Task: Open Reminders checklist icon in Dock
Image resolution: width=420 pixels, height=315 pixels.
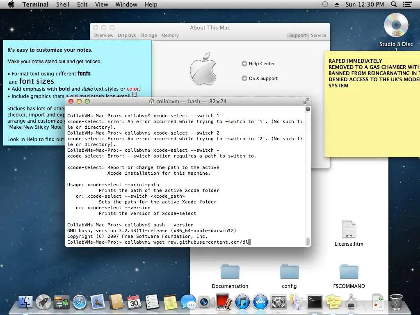Action: click(x=152, y=302)
